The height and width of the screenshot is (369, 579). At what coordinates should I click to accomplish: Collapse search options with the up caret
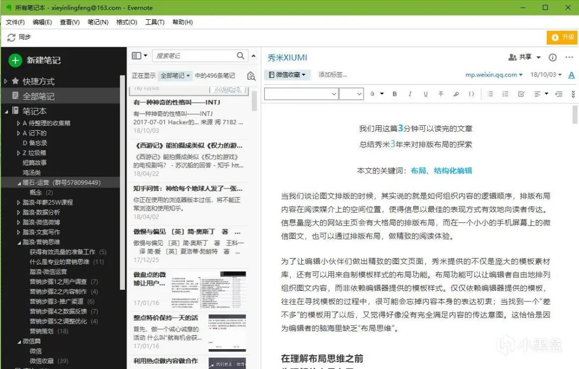pyautogui.click(x=253, y=56)
